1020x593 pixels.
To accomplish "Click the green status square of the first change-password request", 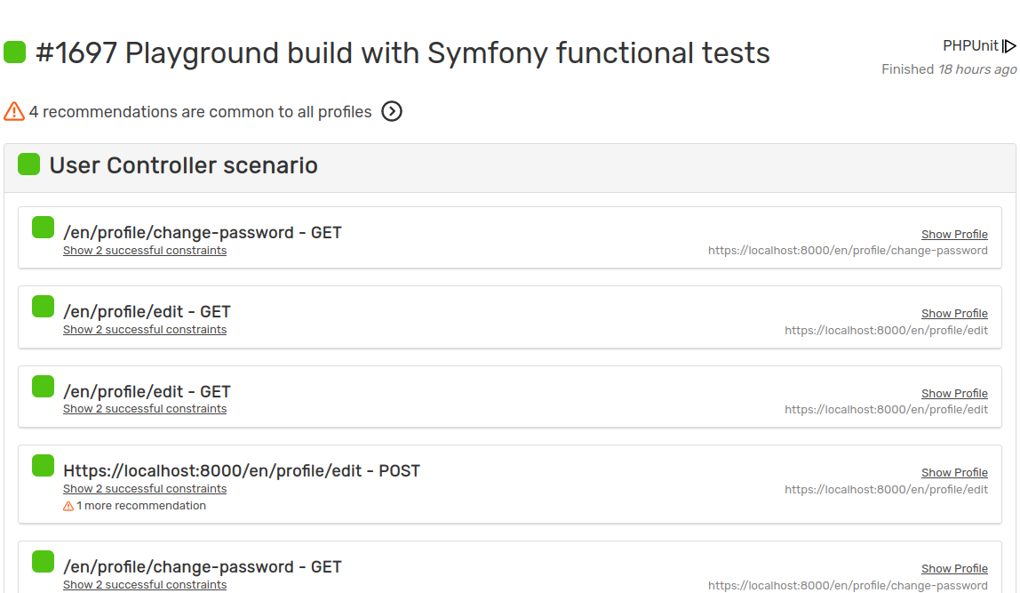I will point(43,228).
